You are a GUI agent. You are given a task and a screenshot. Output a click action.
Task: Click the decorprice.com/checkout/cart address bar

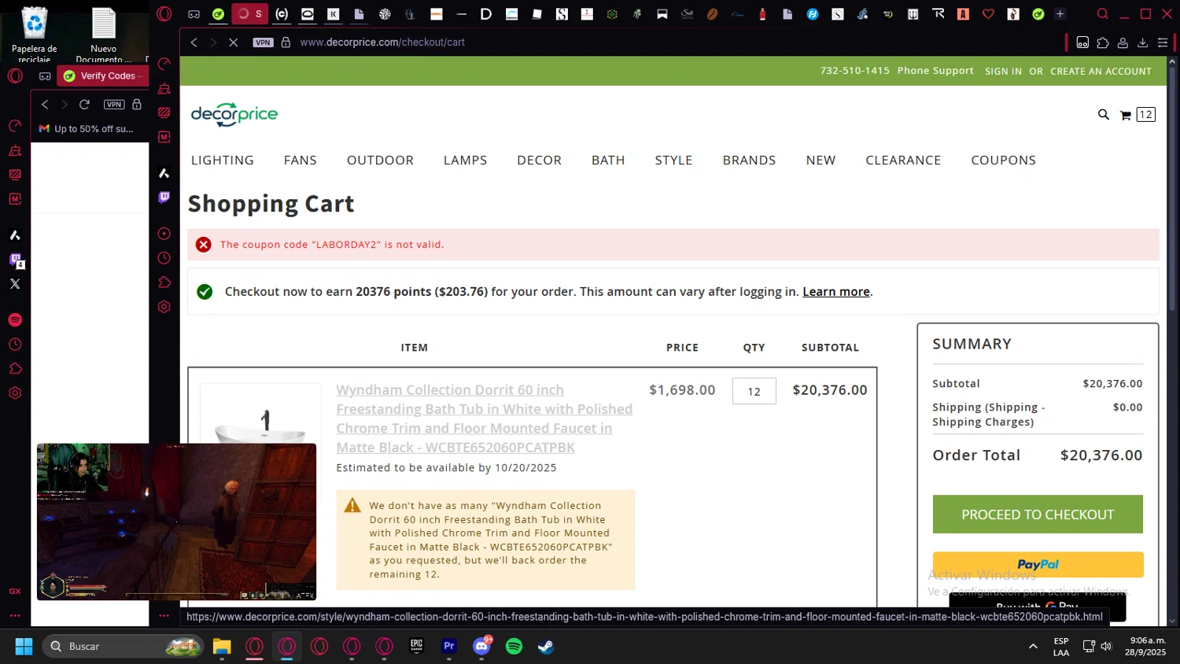coord(382,42)
